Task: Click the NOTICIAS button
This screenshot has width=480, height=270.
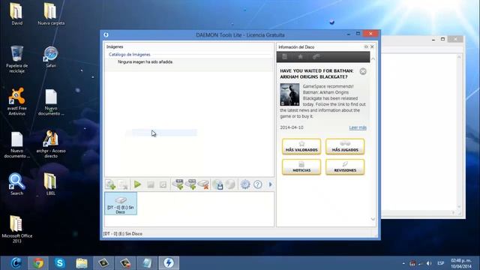Action: click(x=301, y=166)
